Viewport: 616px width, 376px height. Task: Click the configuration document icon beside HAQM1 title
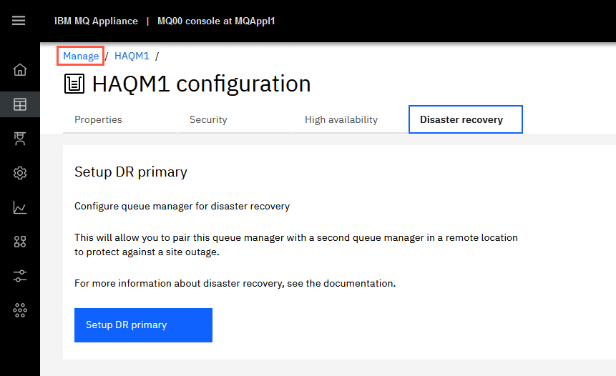click(74, 84)
